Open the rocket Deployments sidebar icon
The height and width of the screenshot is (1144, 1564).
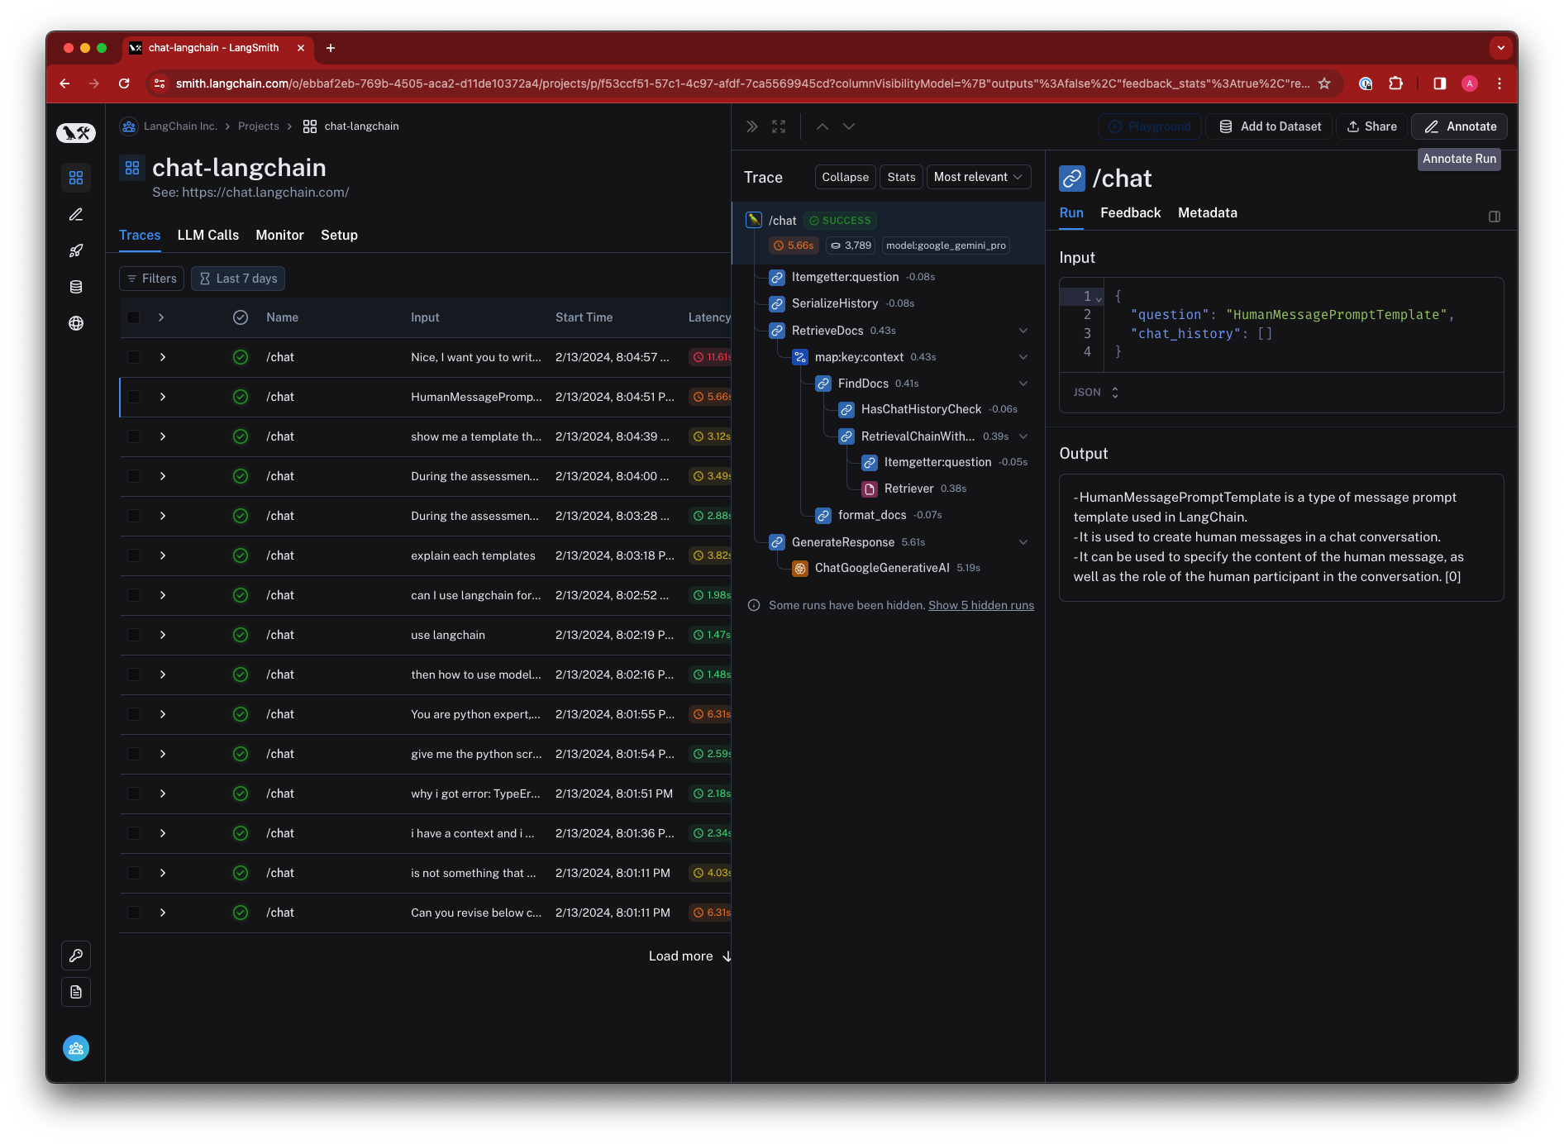click(76, 250)
